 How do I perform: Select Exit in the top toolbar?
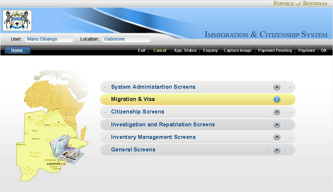pyautogui.click(x=142, y=50)
